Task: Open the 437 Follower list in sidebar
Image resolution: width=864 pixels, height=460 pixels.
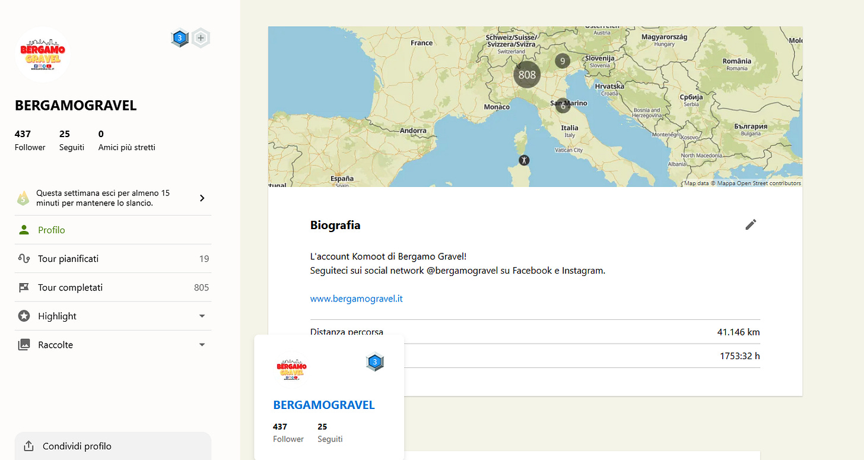Action: pos(30,141)
